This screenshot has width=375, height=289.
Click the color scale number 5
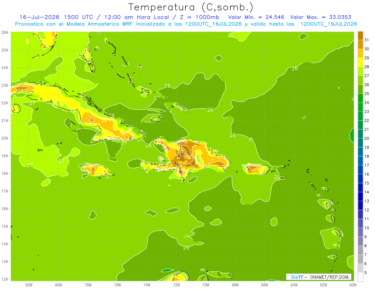click(366, 272)
